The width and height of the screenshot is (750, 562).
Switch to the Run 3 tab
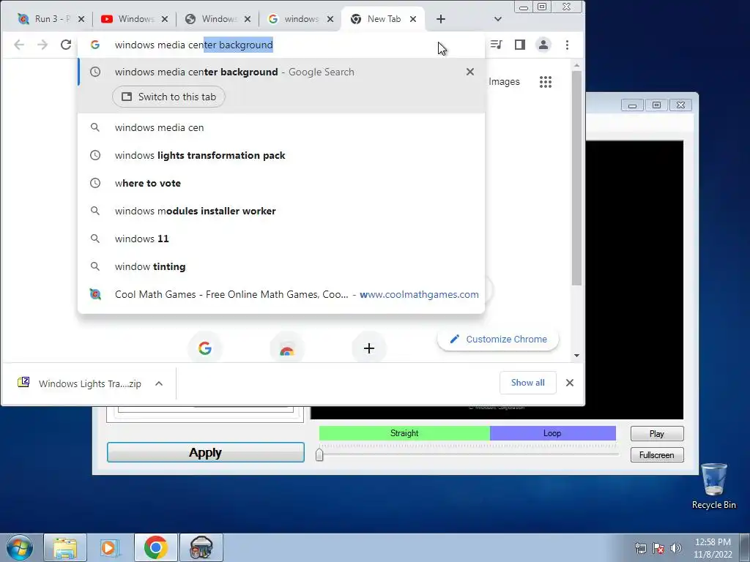(51, 18)
